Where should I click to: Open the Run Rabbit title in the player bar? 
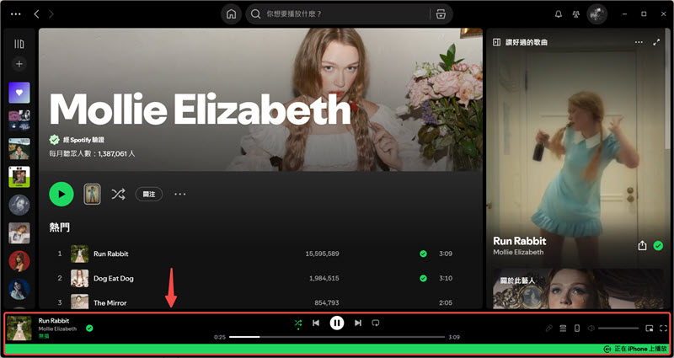(x=54, y=321)
